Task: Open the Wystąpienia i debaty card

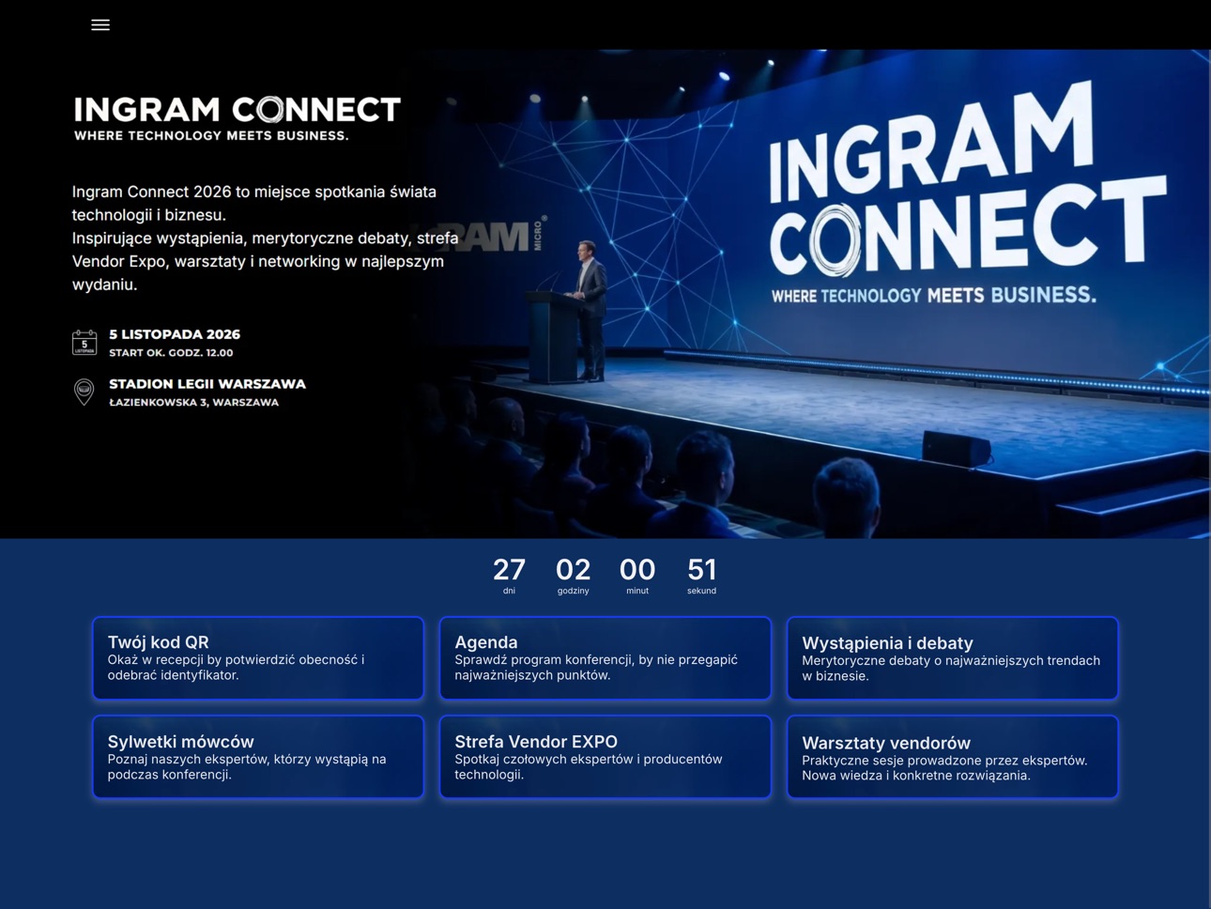Action: (953, 658)
